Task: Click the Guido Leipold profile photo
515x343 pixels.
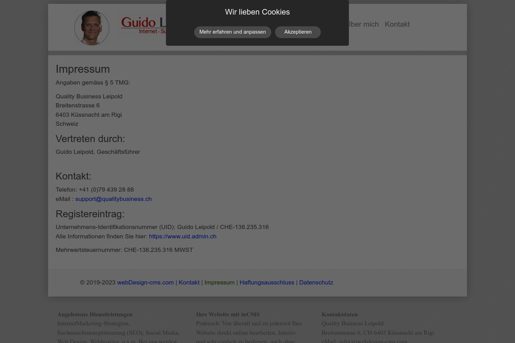Action: tap(92, 28)
